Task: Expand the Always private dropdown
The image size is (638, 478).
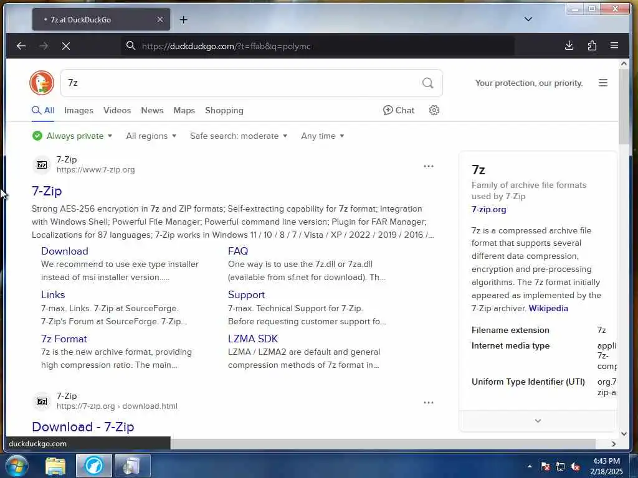Action: (x=72, y=136)
